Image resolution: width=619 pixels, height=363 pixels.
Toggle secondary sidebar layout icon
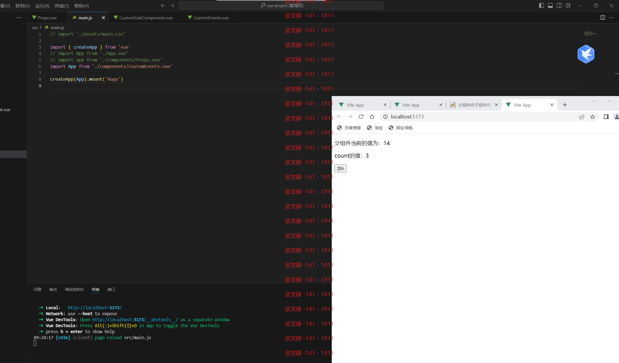coord(559,5)
